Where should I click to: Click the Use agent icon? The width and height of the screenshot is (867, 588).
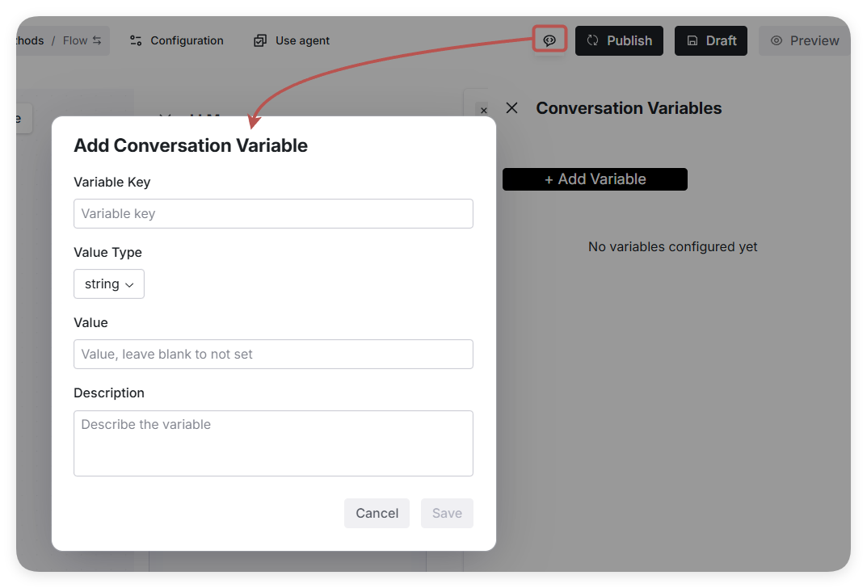pyautogui.click(x=260, y=40)
